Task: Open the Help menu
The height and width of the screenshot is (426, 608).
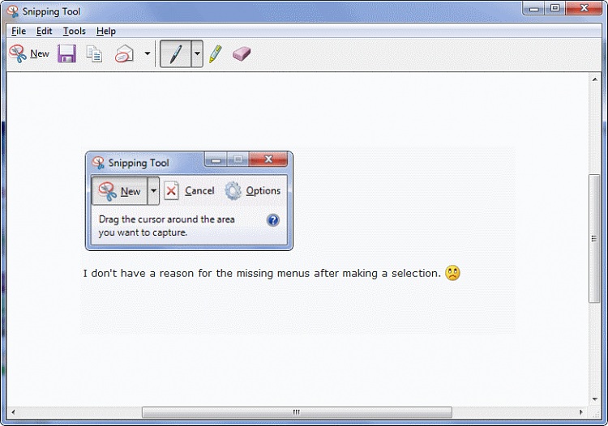Action: [x=106, y=31]
